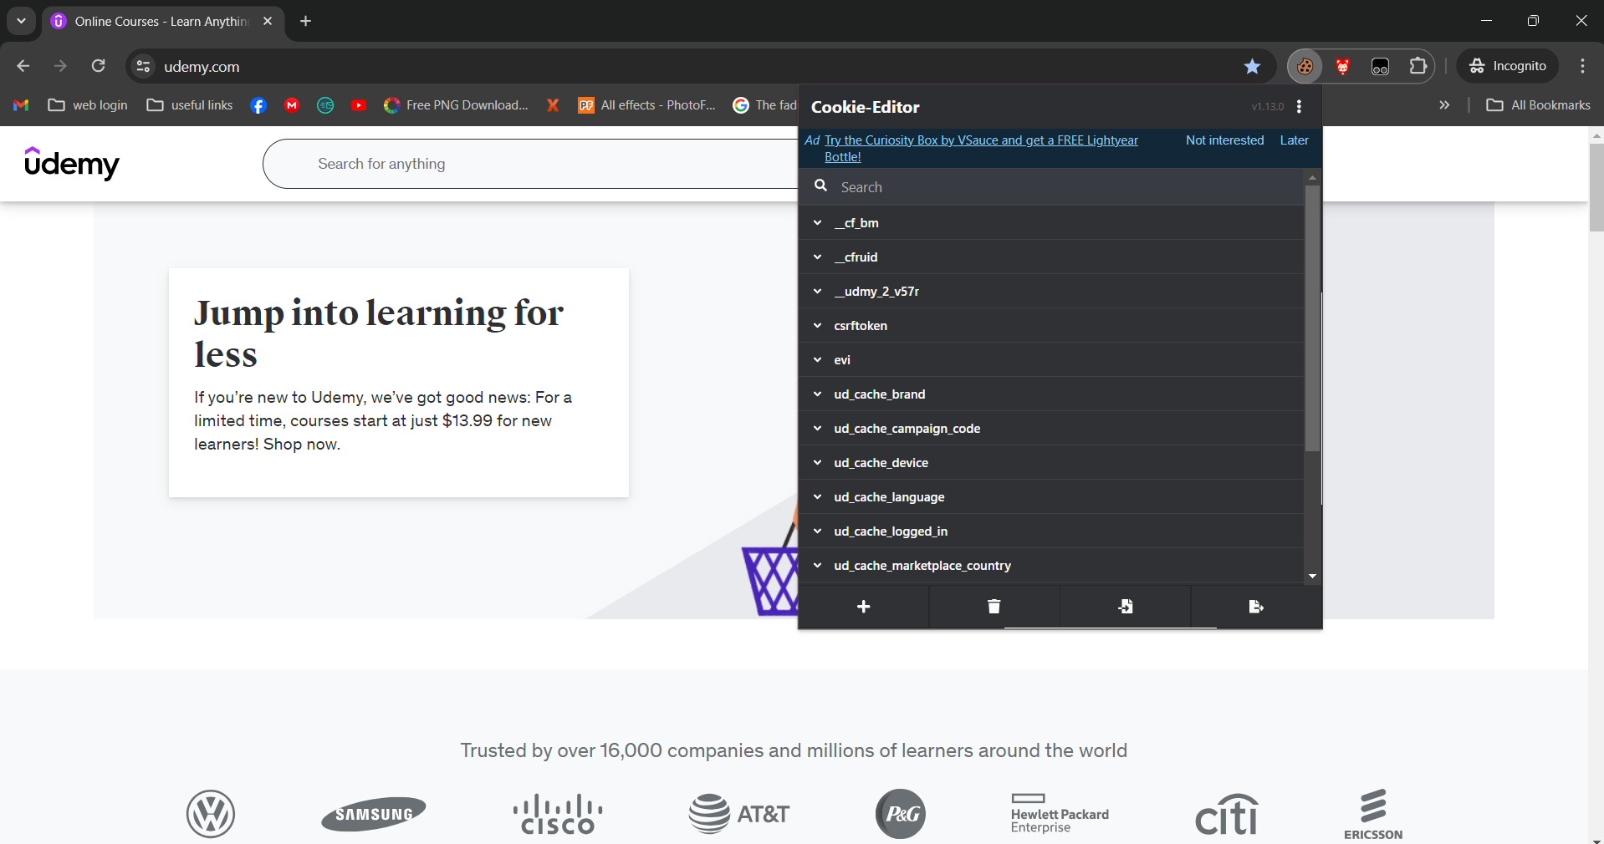Click the Udemy logo
Screen dimensions: 1604x844
[72, 163]
